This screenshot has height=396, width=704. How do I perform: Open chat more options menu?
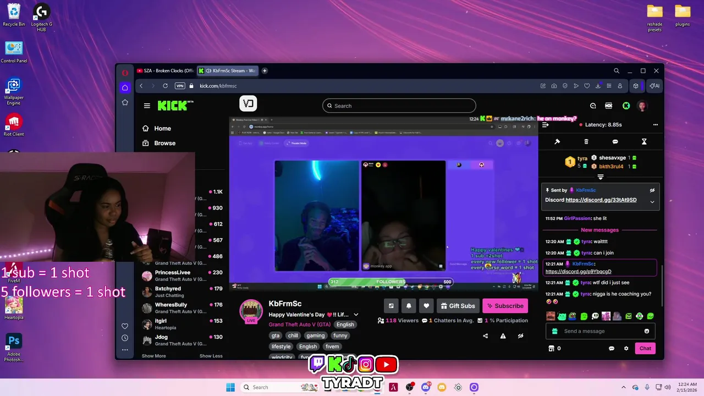655,125
